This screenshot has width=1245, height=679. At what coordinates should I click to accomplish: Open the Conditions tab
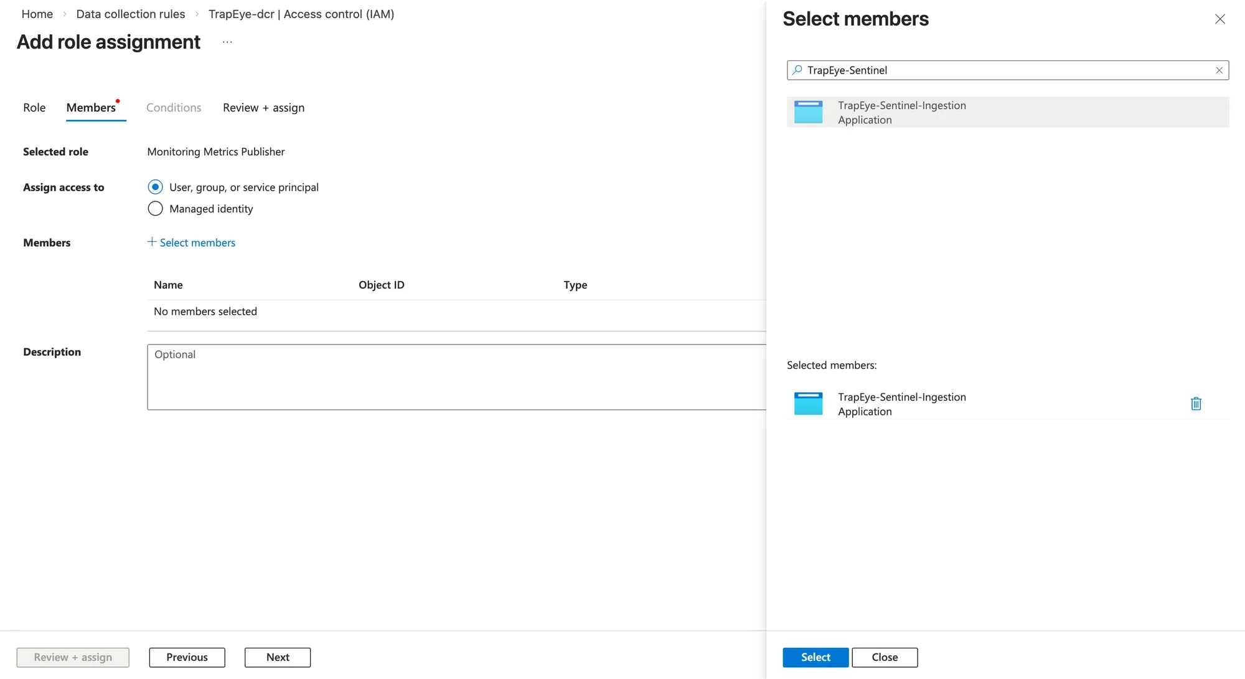tap(174, 107)
